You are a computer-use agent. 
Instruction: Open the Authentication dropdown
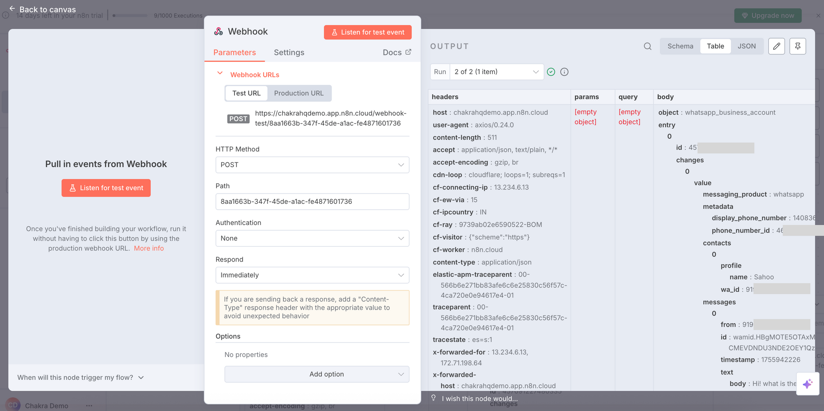[312, 238]
